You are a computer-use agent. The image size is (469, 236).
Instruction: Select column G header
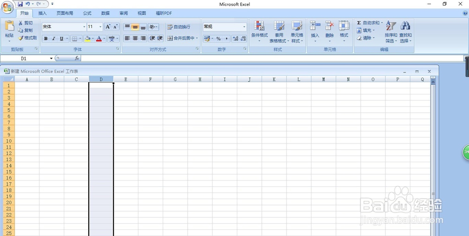click(175, 79)
